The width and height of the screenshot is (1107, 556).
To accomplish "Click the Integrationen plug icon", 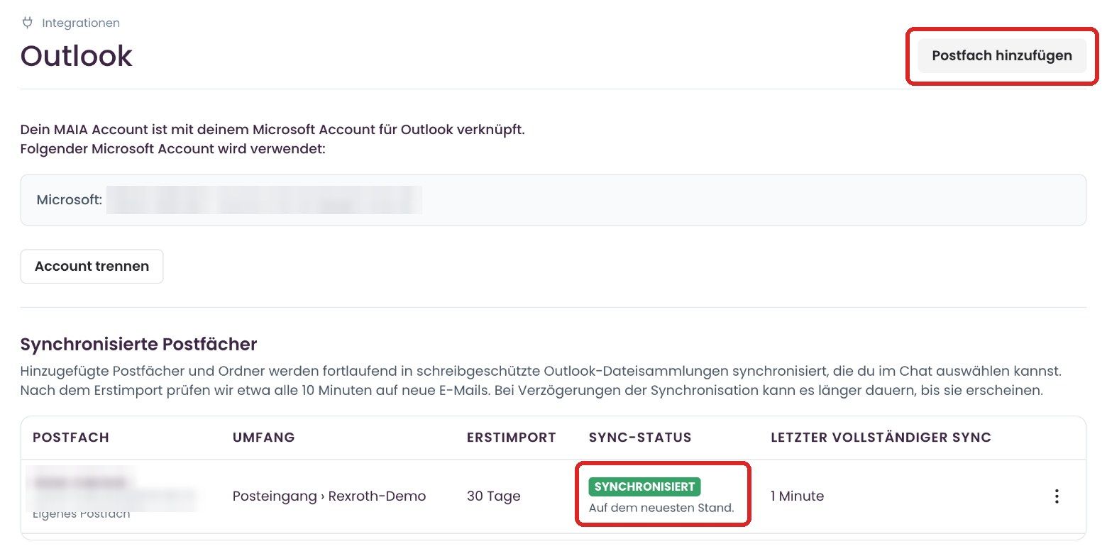I will click(28, 23).
